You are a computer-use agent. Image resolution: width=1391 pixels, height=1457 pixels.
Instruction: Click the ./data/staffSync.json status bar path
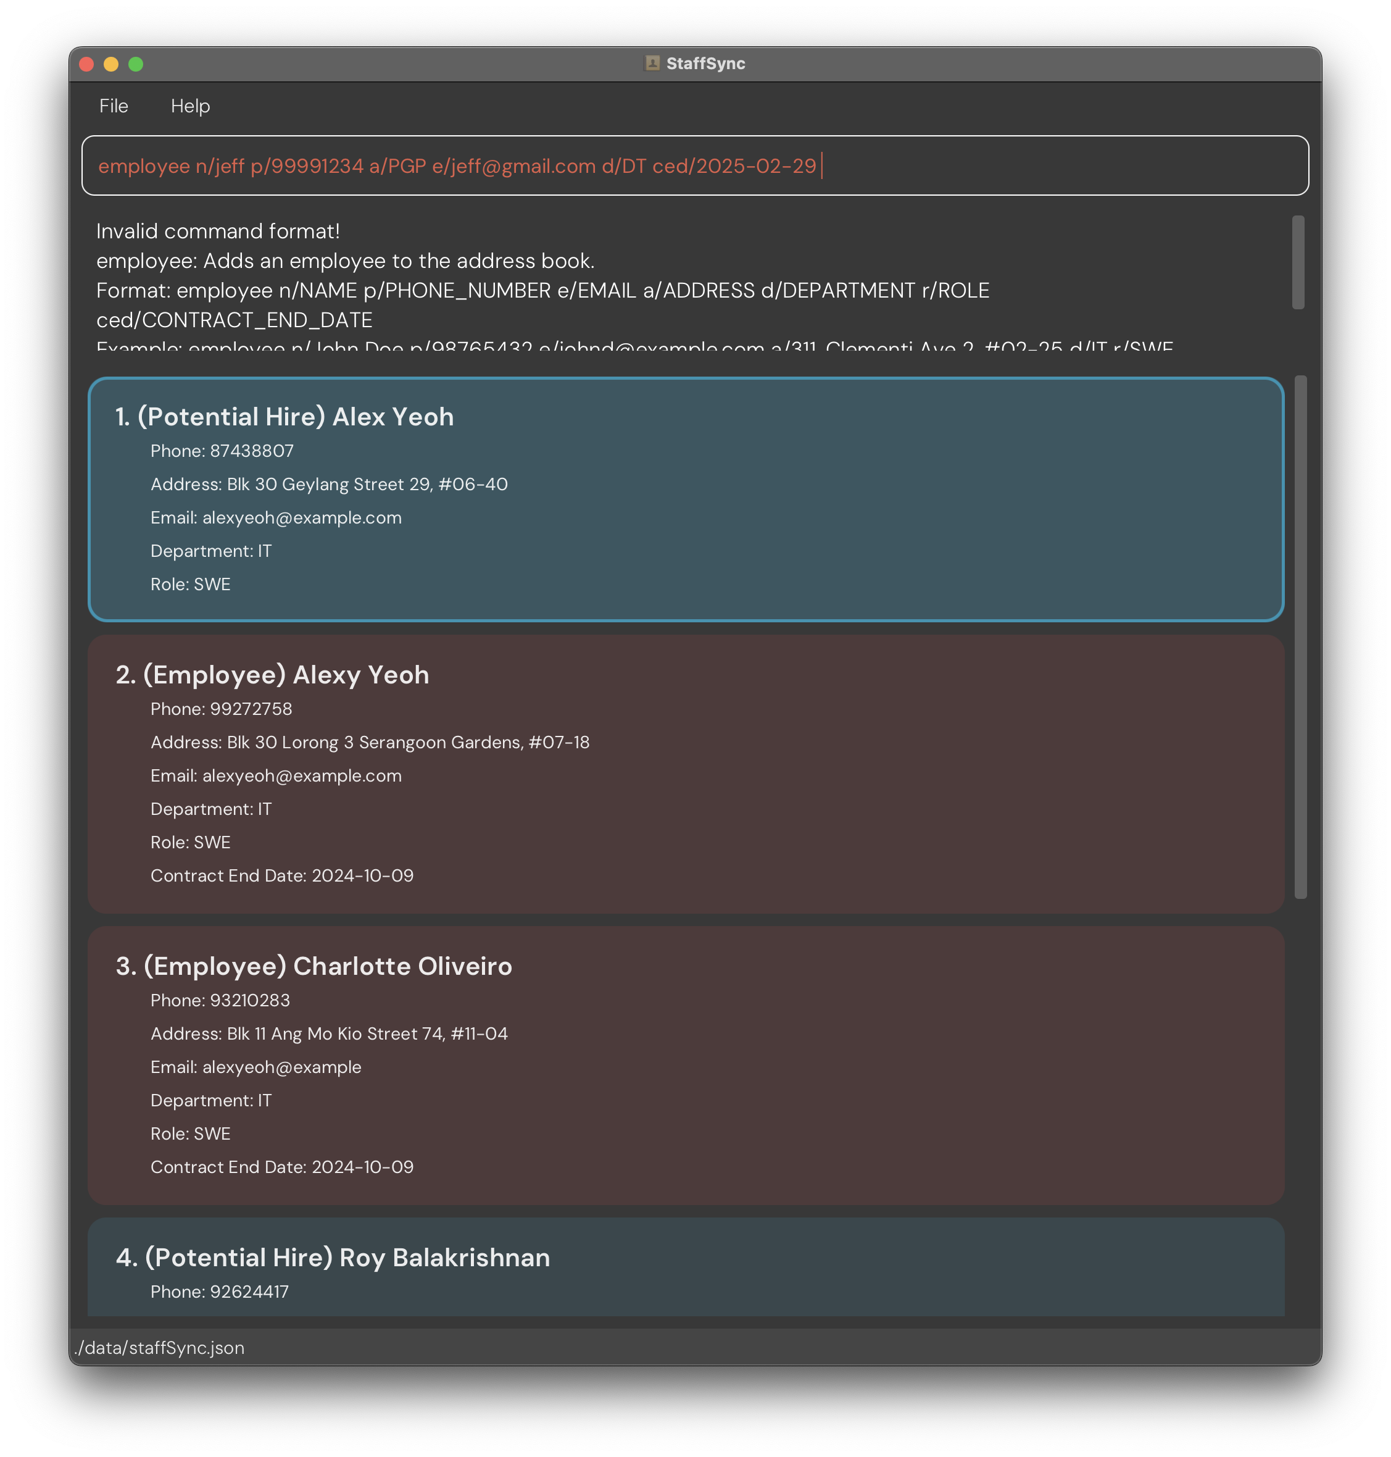(159, 1347)
